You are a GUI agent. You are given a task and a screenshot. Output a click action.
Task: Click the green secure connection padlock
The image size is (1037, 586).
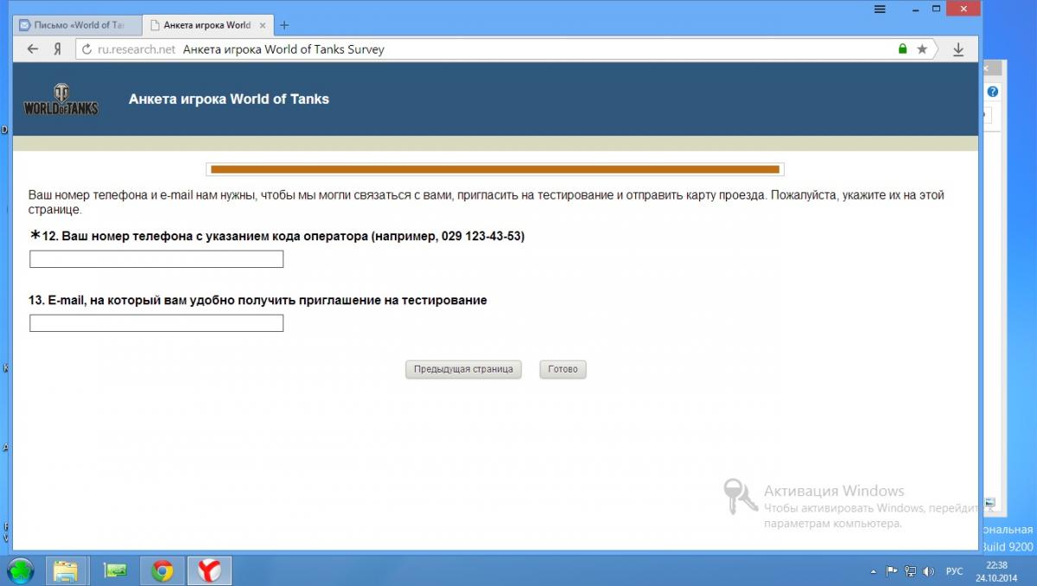[903, 49]
